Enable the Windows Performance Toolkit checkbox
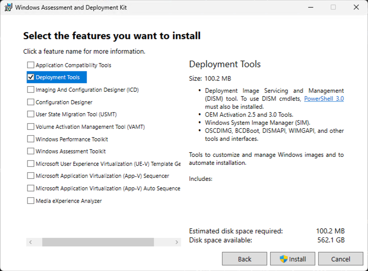The height and width of the screenshot is (271, 368). (x=31, y=139)
